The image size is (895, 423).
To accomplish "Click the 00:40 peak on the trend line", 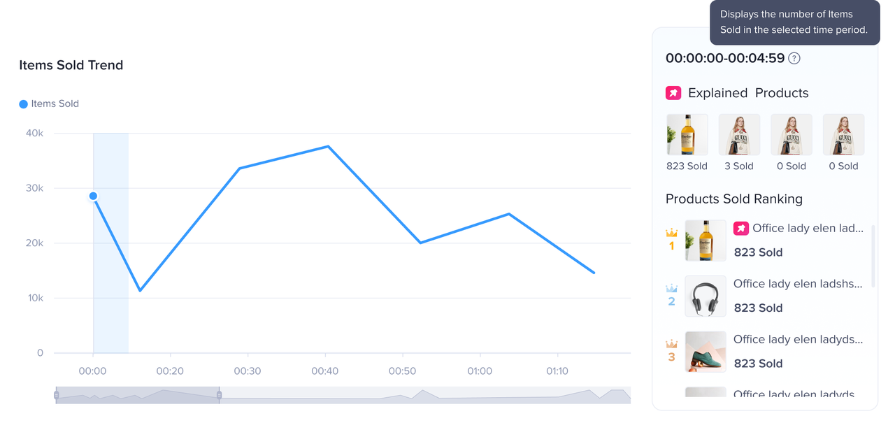I will [x=328, y=146].
